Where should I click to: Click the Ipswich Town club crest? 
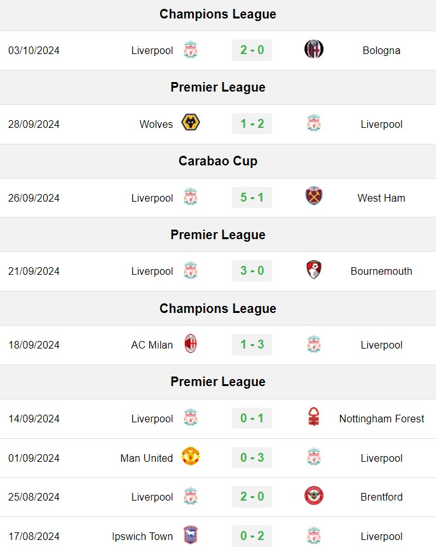coord(191,535)
